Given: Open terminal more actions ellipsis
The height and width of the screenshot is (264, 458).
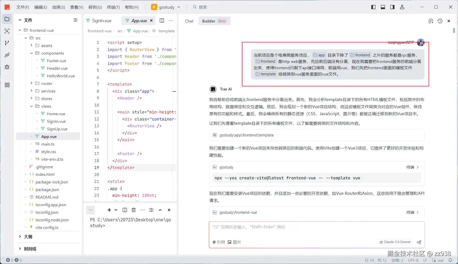Looking at the screenshot, I should pyautogui.click(x=143, y=210).
